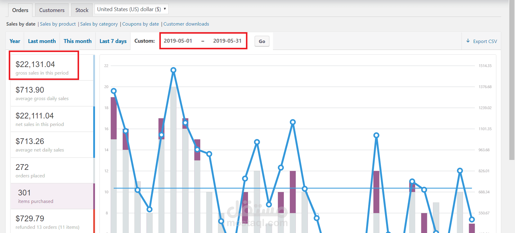Select the Year range filter
The width and height of the screenshot is (515, 233).
pyautogui.click(x=15, y=41)
